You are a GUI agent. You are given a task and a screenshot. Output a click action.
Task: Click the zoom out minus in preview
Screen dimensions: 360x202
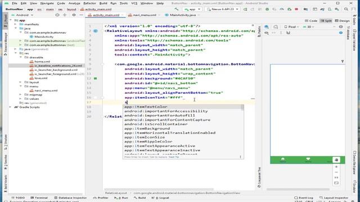[x=336, y=172]
